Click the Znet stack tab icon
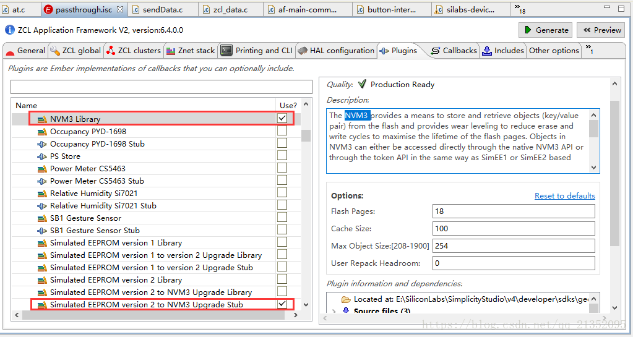The image size is (633, 337). click(171, 51)
